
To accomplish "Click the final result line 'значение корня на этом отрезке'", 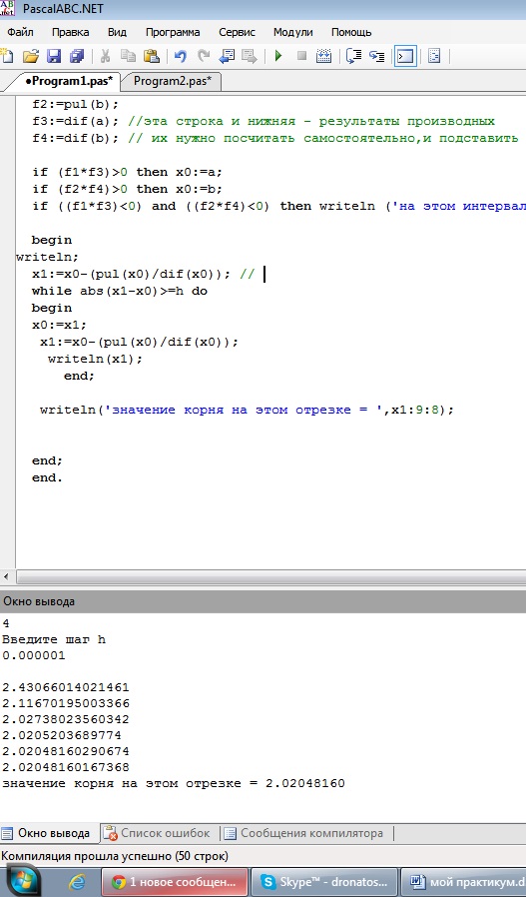I will point(174,783).
